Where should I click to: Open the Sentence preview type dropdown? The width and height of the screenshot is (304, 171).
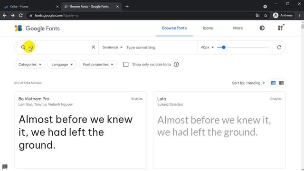pyautogui.click(x=113, y=47)
